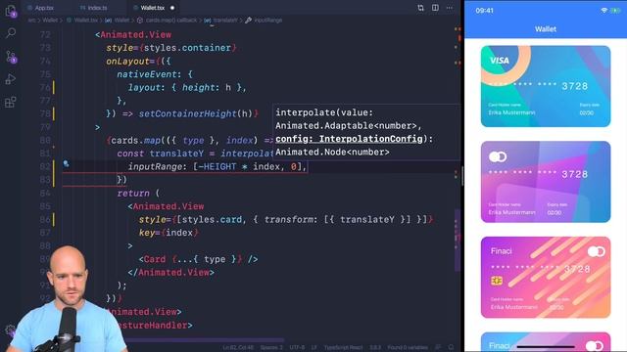Switch to the index.ts tab
The width and height of the screenshot is (627, 352).
pos(97,8)
